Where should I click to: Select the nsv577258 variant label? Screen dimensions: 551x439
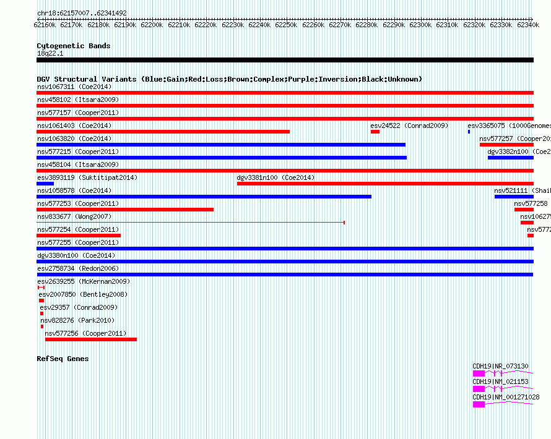coord(531,203)
